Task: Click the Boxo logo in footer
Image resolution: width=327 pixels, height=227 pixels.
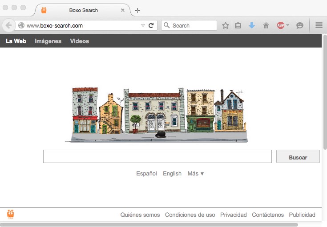Action: [x=11, y=214]
